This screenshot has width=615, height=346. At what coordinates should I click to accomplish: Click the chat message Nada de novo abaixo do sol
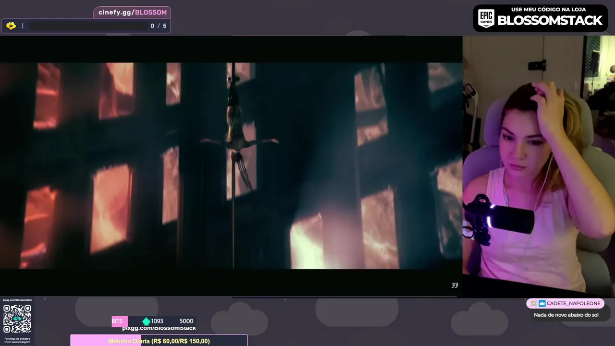coord(566,315)
